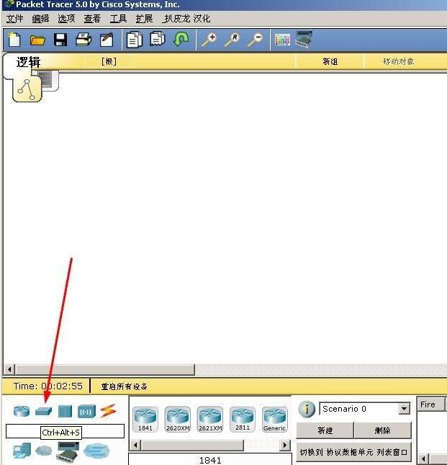Viewport: 447px width, 465px height.
Task: Click the Zoom Reset magnifier icon
Action: pyautogui.click(x=232, y=40)
